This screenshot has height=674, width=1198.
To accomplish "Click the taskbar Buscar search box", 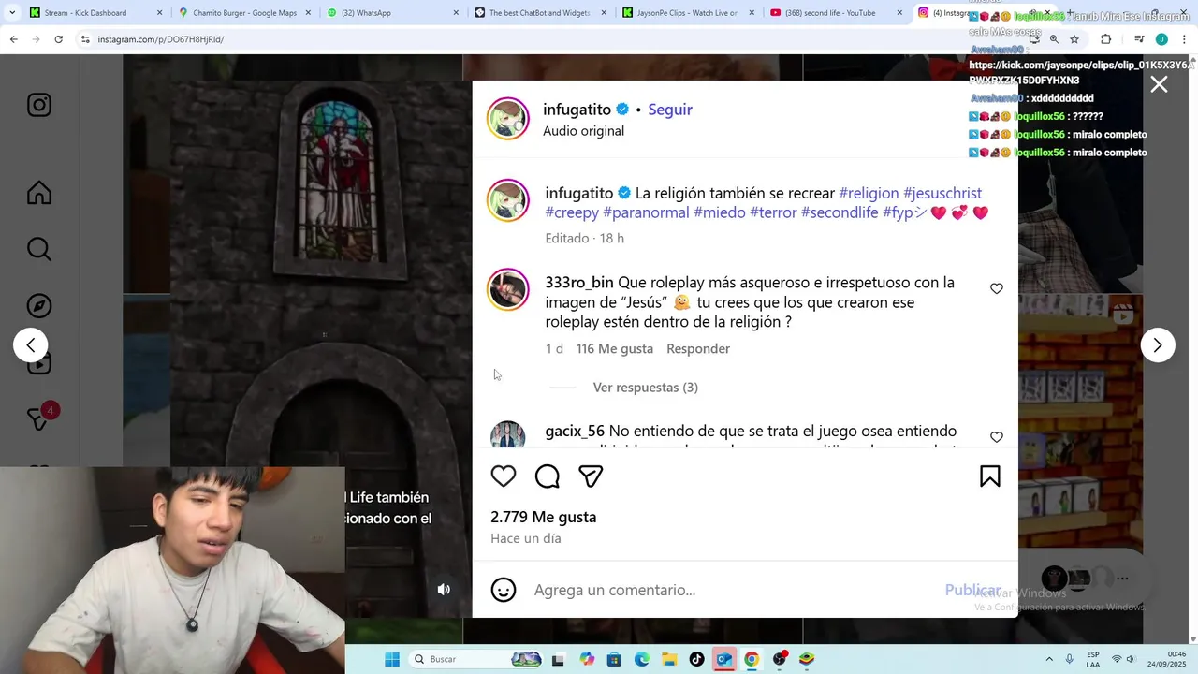I will (x=477, y=659).
